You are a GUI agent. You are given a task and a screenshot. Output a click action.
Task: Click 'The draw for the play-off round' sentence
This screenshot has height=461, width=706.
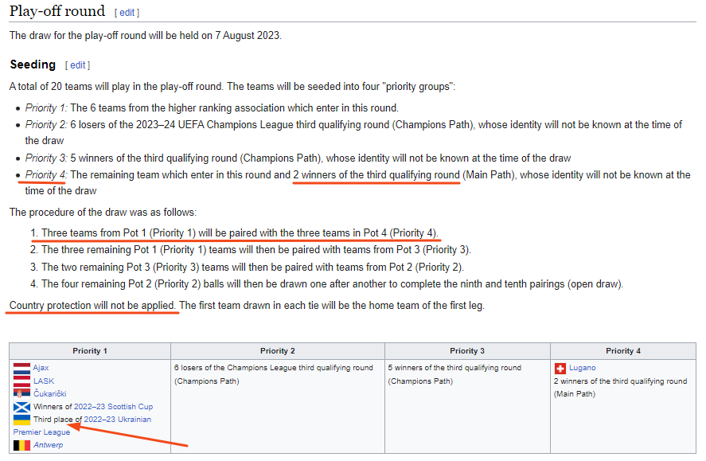tap(146, 36)
